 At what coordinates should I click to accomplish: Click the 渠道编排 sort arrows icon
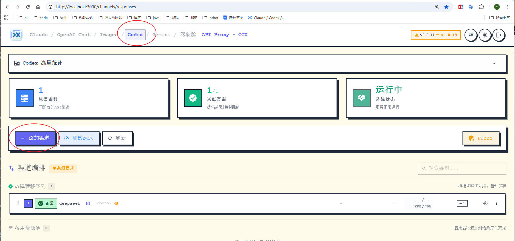(x=11, y=168)
